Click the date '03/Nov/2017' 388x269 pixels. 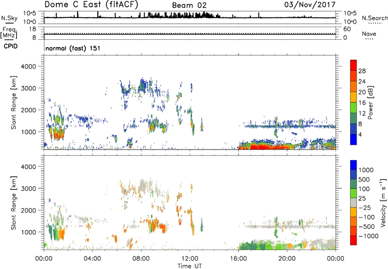[310, 4]
